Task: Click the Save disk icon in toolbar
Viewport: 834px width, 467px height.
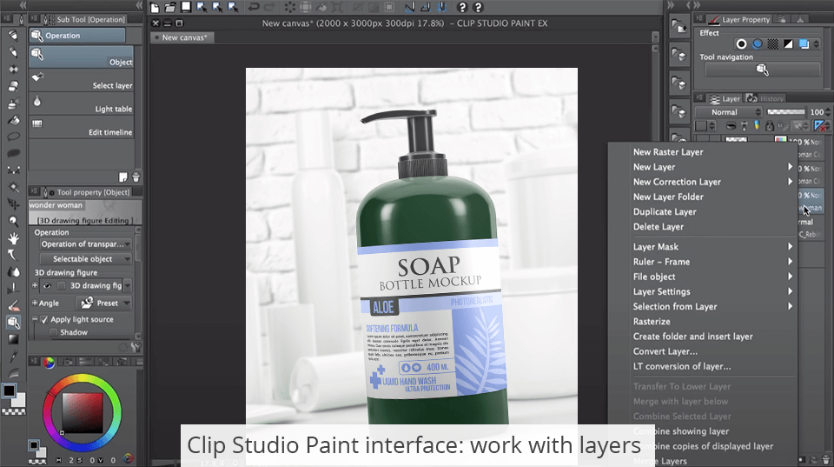Action: 186,7
